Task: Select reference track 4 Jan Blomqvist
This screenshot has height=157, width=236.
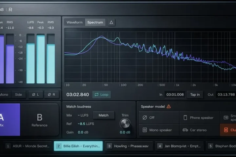Action: (179, 146)
